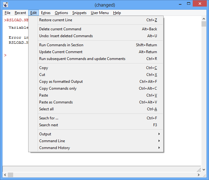Click the vertical scrollbar down arrow
This screenshot has width=209, height=180.
[204, 169]
